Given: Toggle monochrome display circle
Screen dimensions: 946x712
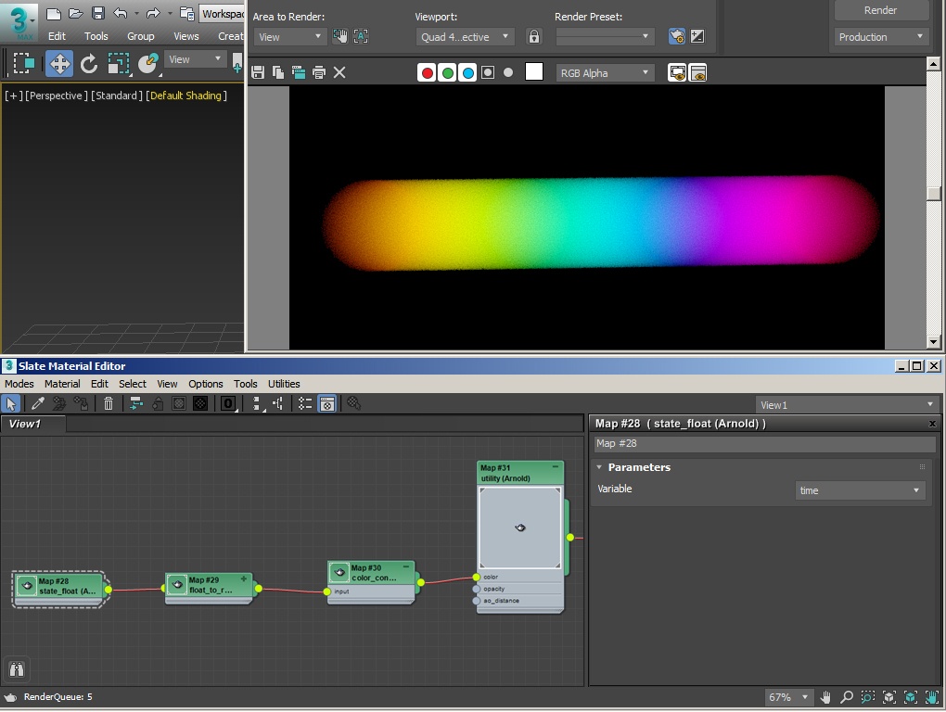Looking at the screenshot, I should tap(508, 72).
